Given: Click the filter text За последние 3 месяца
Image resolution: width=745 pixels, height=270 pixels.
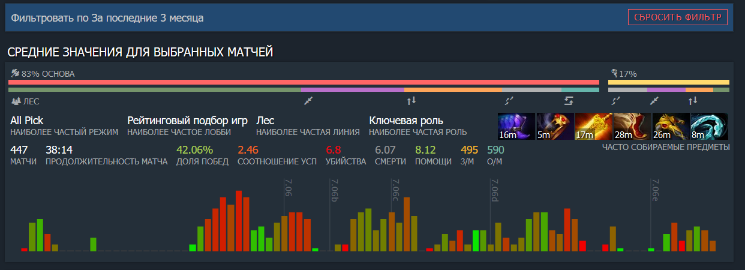Looking at the screenshot, I should [148, 18].
